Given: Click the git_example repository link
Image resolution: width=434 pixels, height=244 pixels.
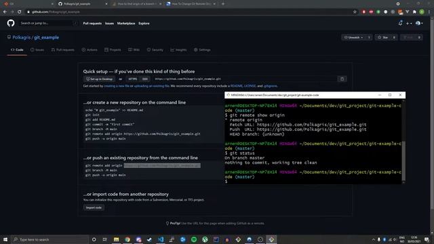Looking at the screenshot, I should 46,37.
